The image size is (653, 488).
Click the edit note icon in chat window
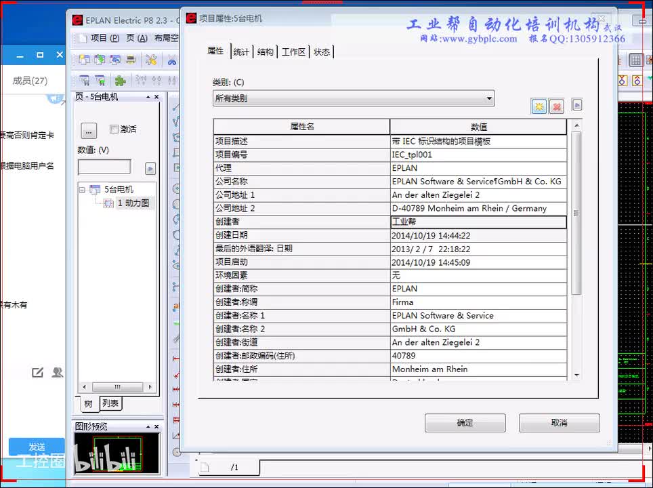point(37,372)
